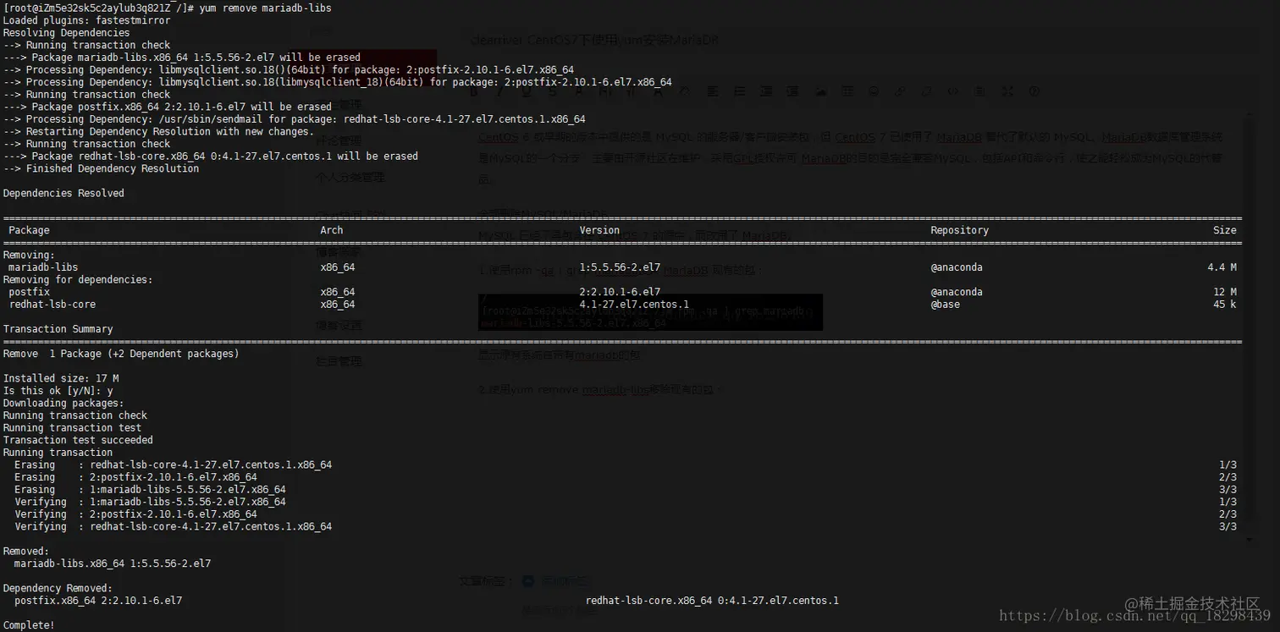The height and width of the screenshot is (632, 1280).
Task: Click version '2:2.10.1-6.el7' in the table
Action: point(620,292)
